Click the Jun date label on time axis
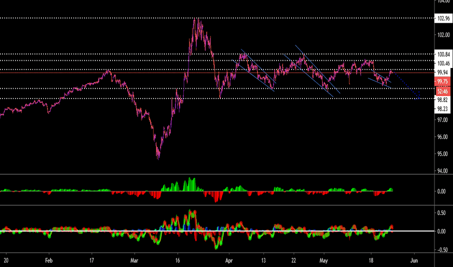 (x=414, y=260)
